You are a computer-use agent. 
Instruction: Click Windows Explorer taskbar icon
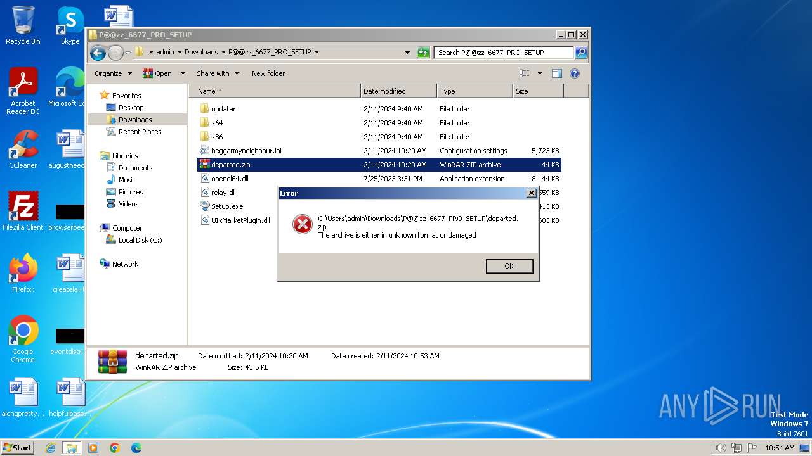[x=72, y=448]
